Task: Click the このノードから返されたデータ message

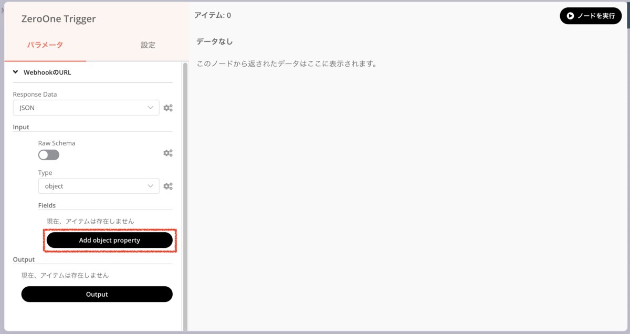Action: click(287, 64)
